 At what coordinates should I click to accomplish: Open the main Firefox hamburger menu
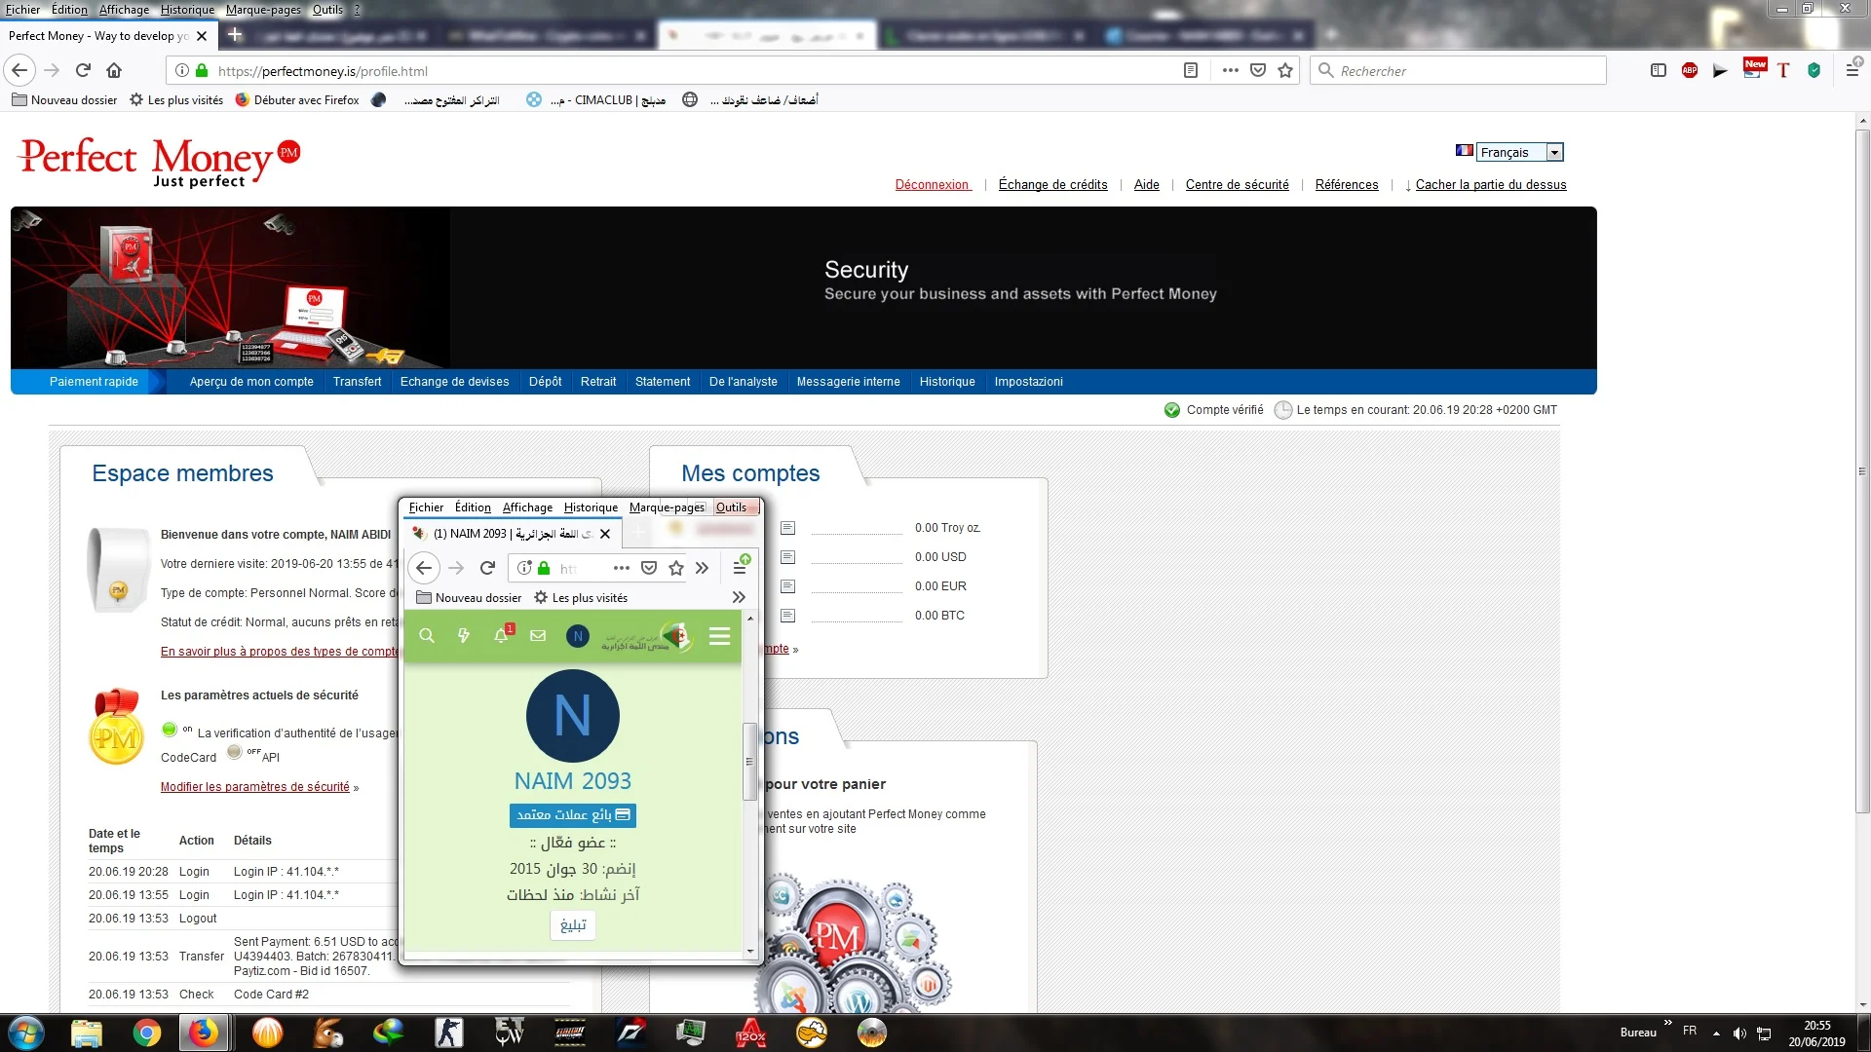[1852, 69]
